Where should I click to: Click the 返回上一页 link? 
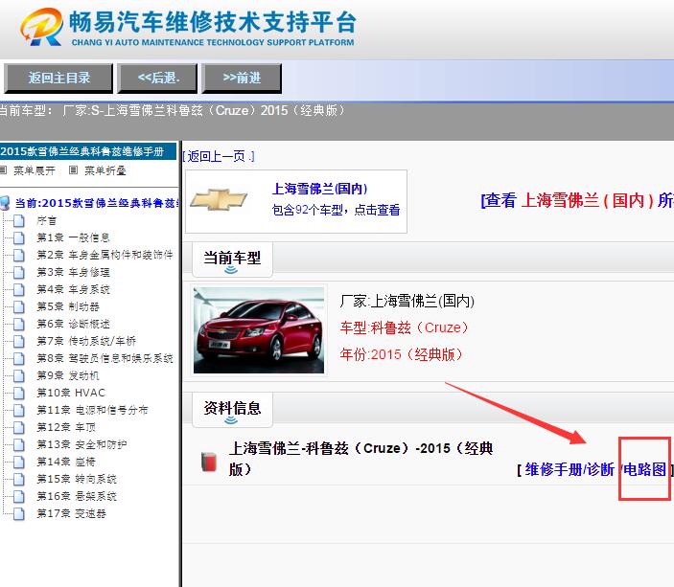[x=219, y=156]
